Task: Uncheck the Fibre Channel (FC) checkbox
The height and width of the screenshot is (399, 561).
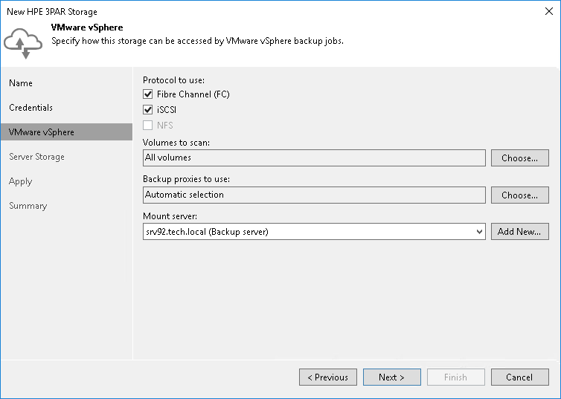Action: point(148,94)
